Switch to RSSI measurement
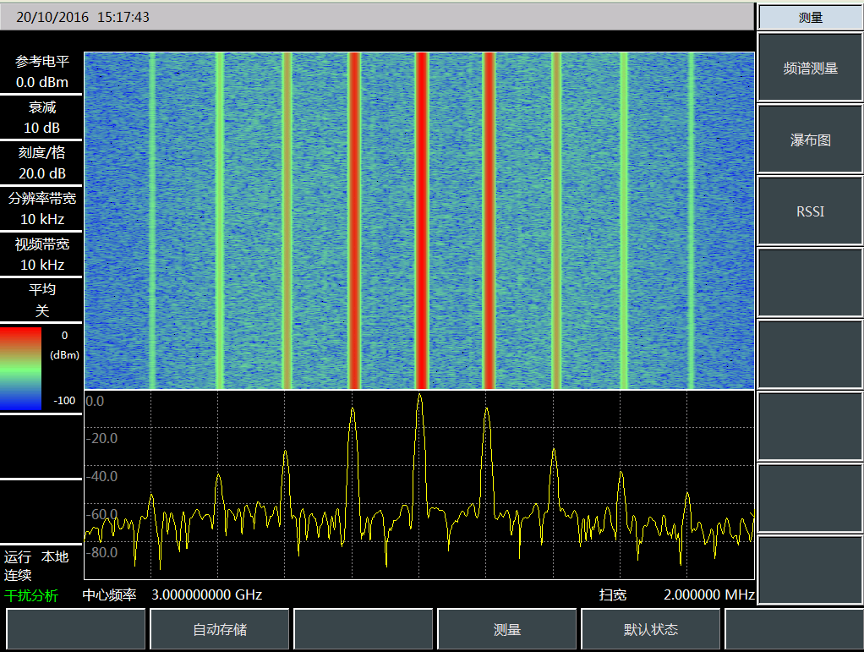The width and height of the screenshot is (864, 652). pos(810,211)
